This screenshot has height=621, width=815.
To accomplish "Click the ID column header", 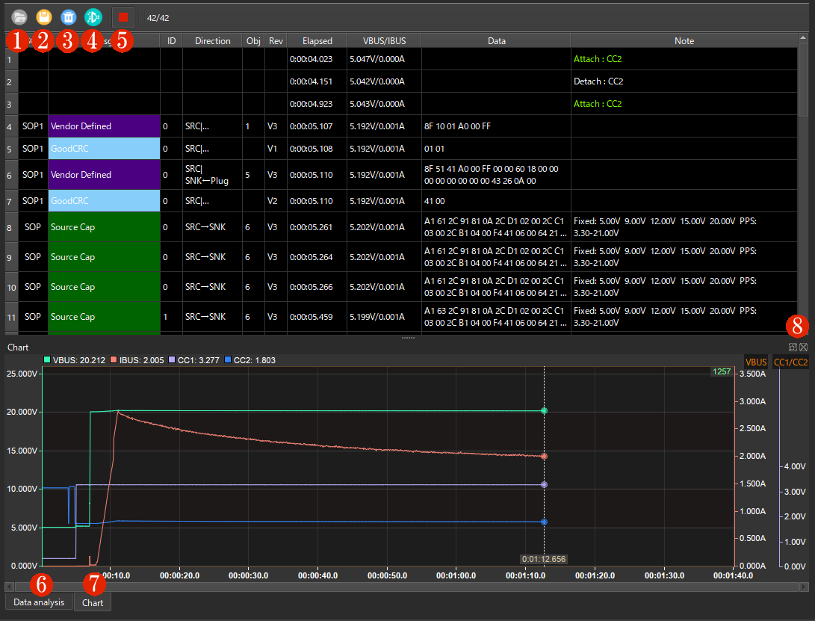I will point(171,40).
